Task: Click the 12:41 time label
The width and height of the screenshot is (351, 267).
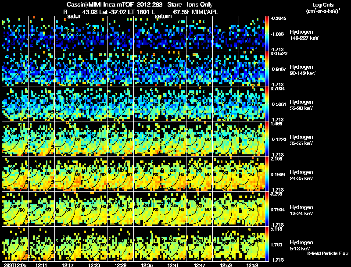Action: click(x=173, y=265)
